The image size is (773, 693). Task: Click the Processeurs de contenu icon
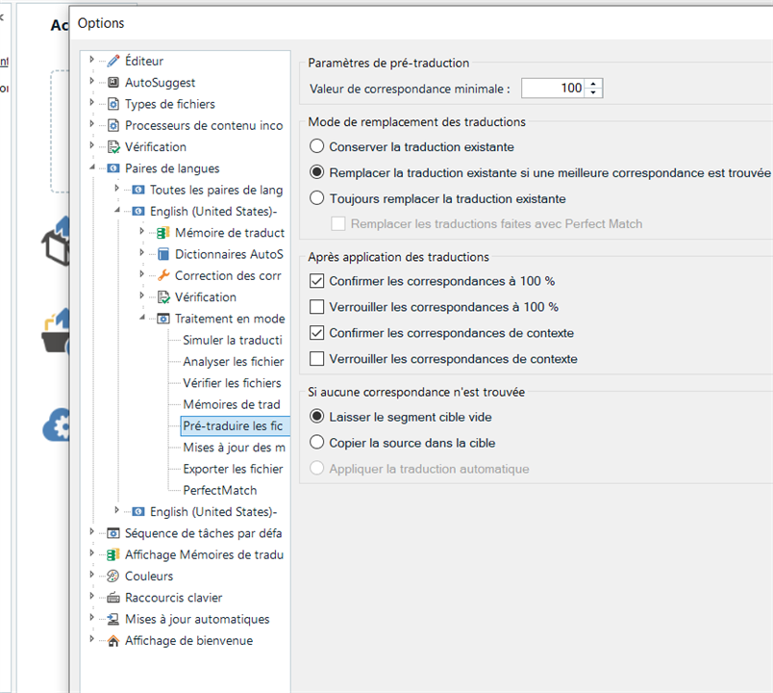(x=113, y=125)
